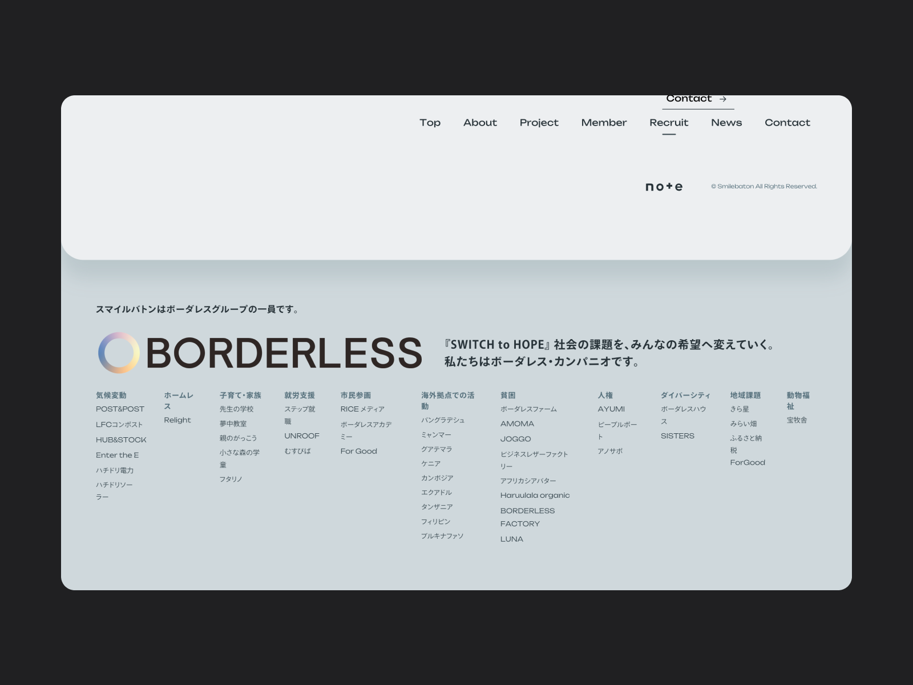Click the AYUMI link
The width and height of the screenshot is (913, 685).
[x=611, y=409]
